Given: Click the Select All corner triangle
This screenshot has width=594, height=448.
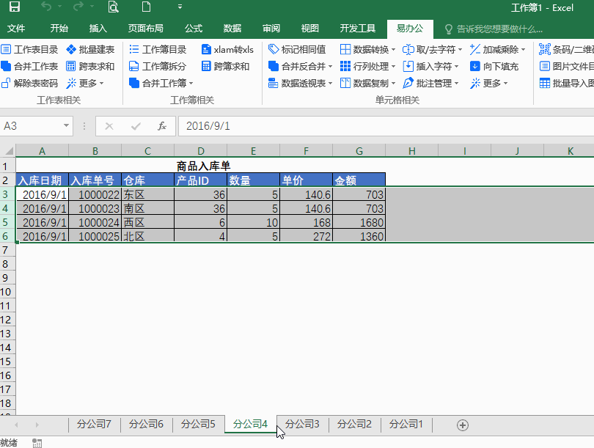Looking at the screenshot, I should (x=8, y=151).
